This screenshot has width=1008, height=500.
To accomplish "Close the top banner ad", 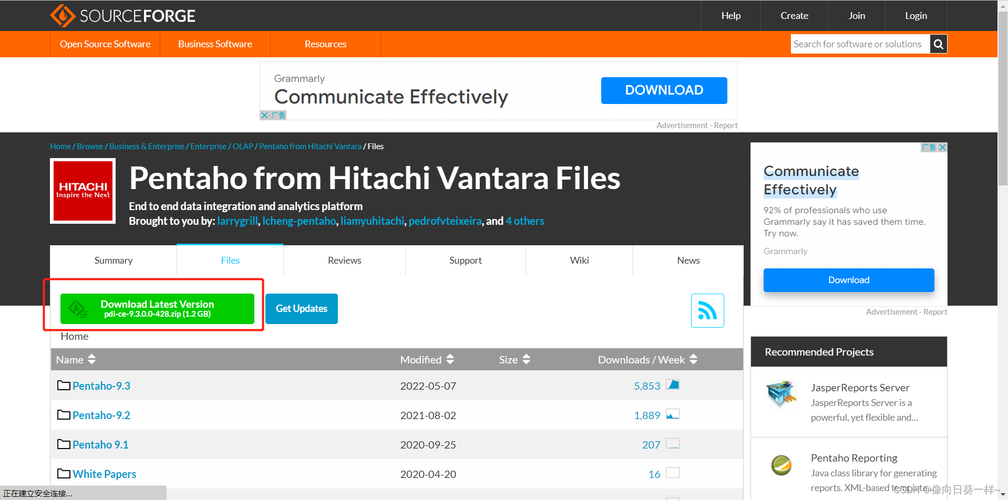I will coord(264,115).
